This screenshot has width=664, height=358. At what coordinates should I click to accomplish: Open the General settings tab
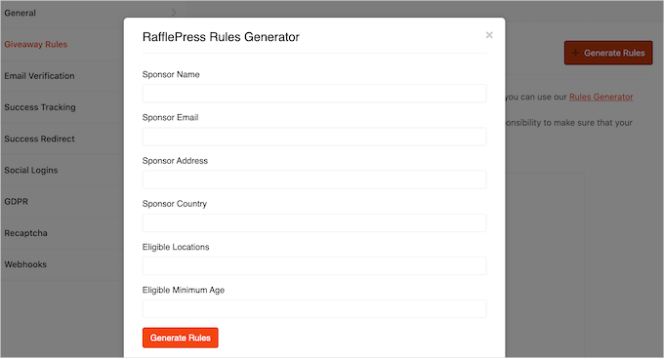tap(20, 13)
